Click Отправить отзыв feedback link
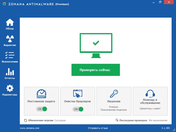 (x=98, y=128)
